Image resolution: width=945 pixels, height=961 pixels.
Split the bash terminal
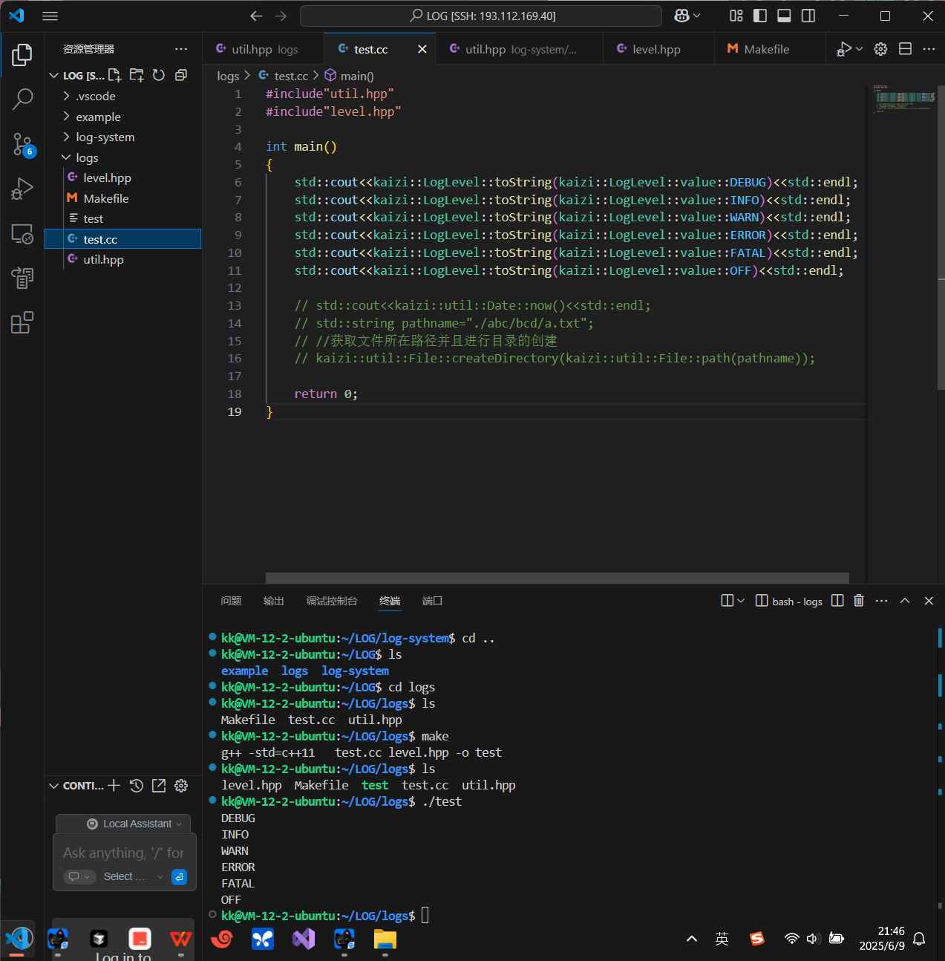tap(837, 601)
